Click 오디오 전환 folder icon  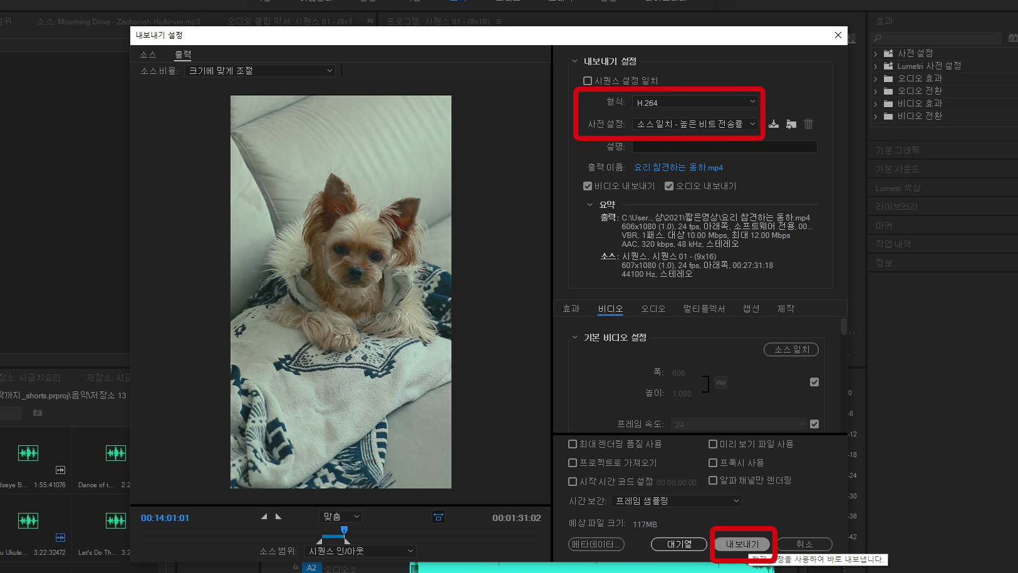pos(888,91)
